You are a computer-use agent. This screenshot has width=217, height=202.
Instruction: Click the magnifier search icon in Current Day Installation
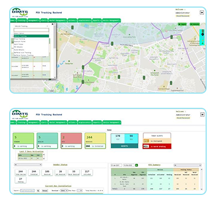pyautogui.click(x=38, y=191)
